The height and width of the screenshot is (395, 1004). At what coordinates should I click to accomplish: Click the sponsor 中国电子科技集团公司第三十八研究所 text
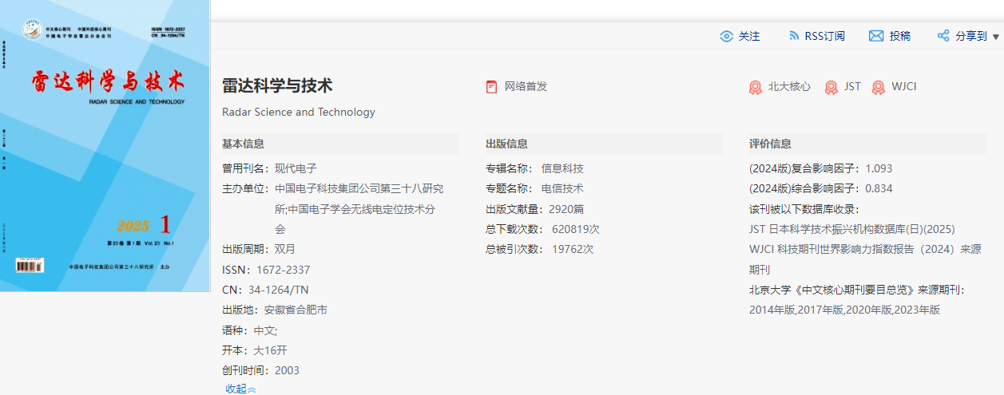359,199
